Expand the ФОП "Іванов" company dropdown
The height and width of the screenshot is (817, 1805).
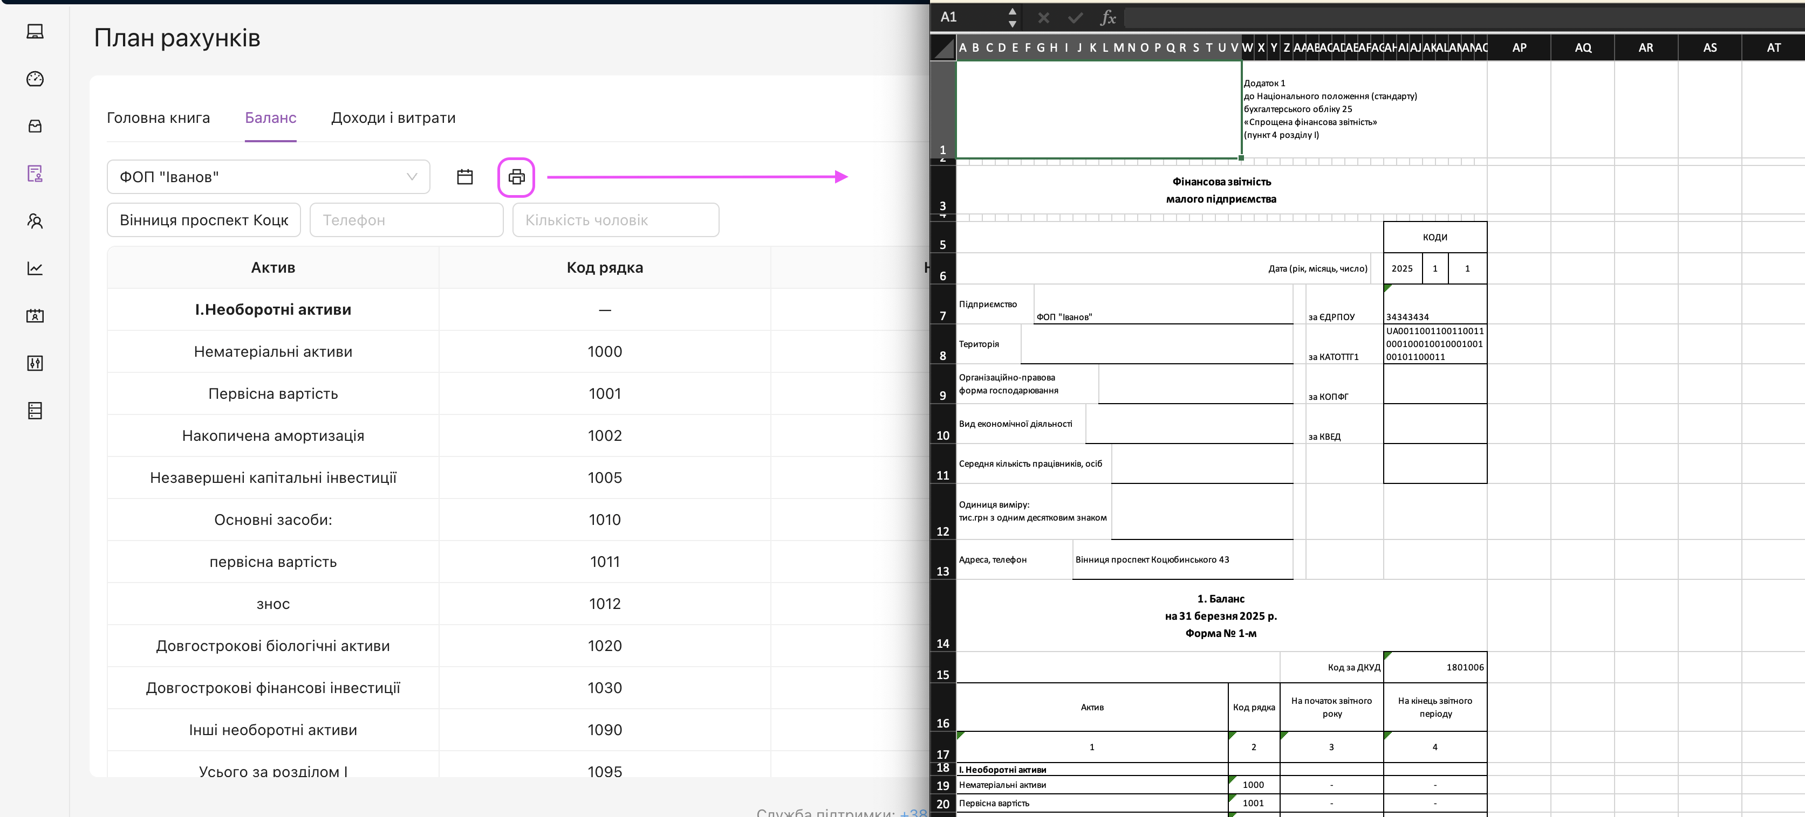pyautogui.click(x=268, y=177)
